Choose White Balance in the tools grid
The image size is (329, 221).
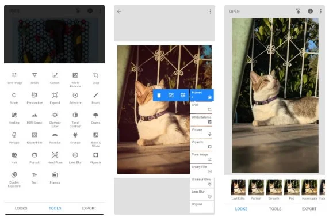[75, 80]
